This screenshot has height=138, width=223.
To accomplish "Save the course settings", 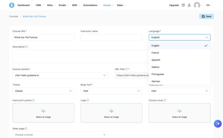I will click(206, 16).
